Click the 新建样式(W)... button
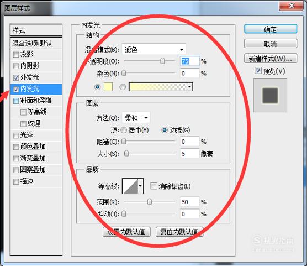 (271, 58)
